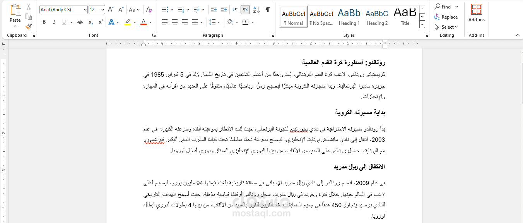Click the Text Effects blue A icon

point(111,22)
